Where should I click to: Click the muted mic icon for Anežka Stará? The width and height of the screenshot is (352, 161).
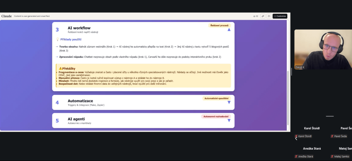[296, 157]
